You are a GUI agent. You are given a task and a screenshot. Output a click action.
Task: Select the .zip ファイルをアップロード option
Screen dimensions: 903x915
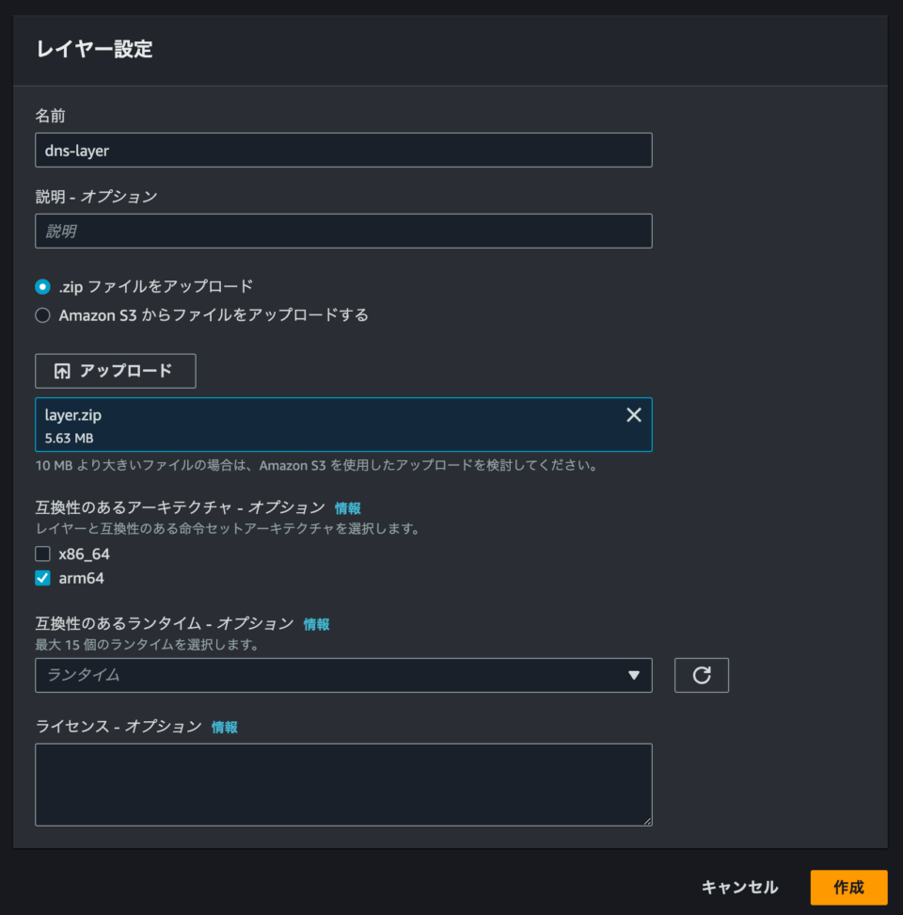tap(40, 286)
